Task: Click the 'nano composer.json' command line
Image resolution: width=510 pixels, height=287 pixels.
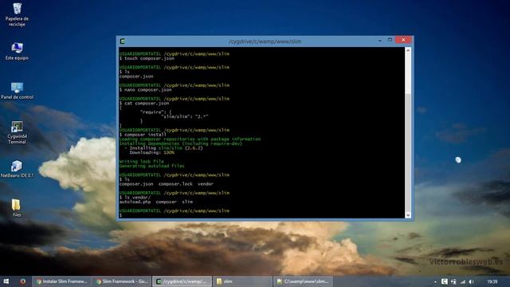Action: [x=145, y=89]
